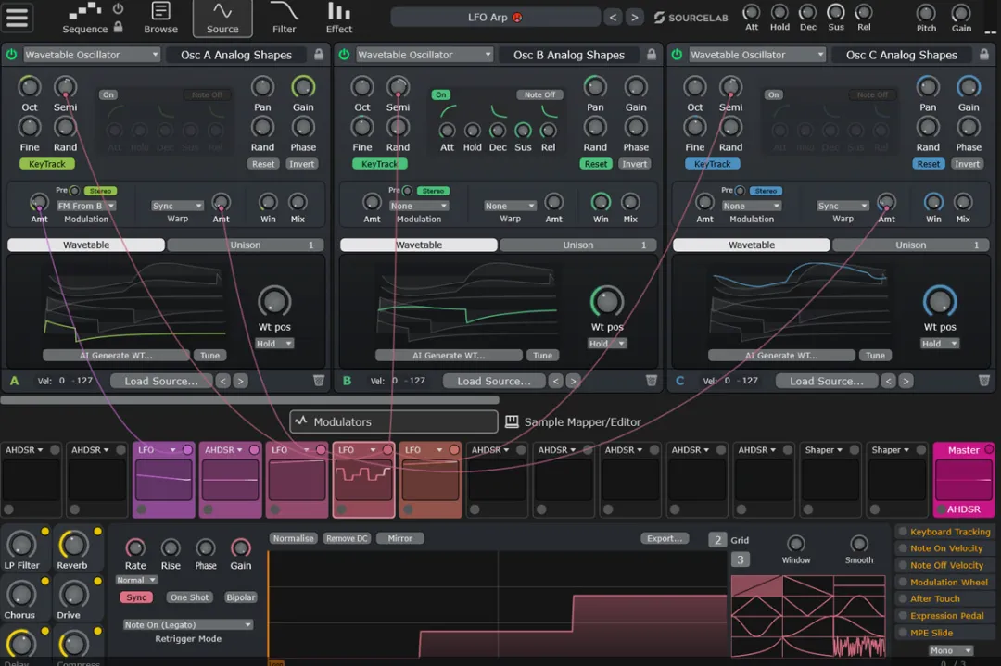Toggle Osc A KeyTrack

click(46, 164)
